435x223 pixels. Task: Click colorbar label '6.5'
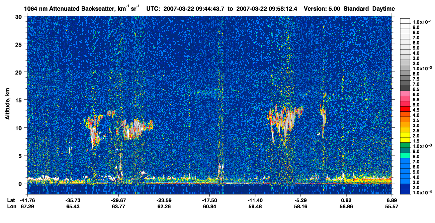[x=416, y=89]
